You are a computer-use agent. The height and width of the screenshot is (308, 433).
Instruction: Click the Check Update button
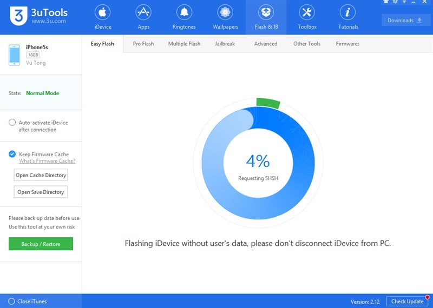pyautogui.click(x=408, y=302)
